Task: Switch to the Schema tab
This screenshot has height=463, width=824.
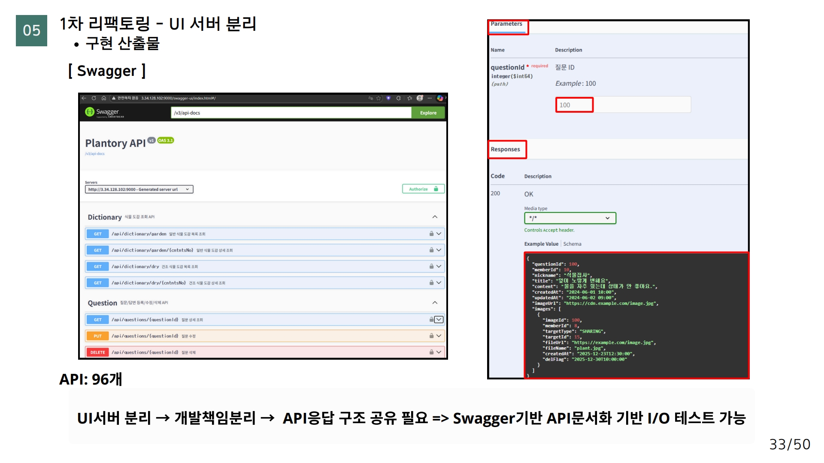Action: tap(572, 244)
